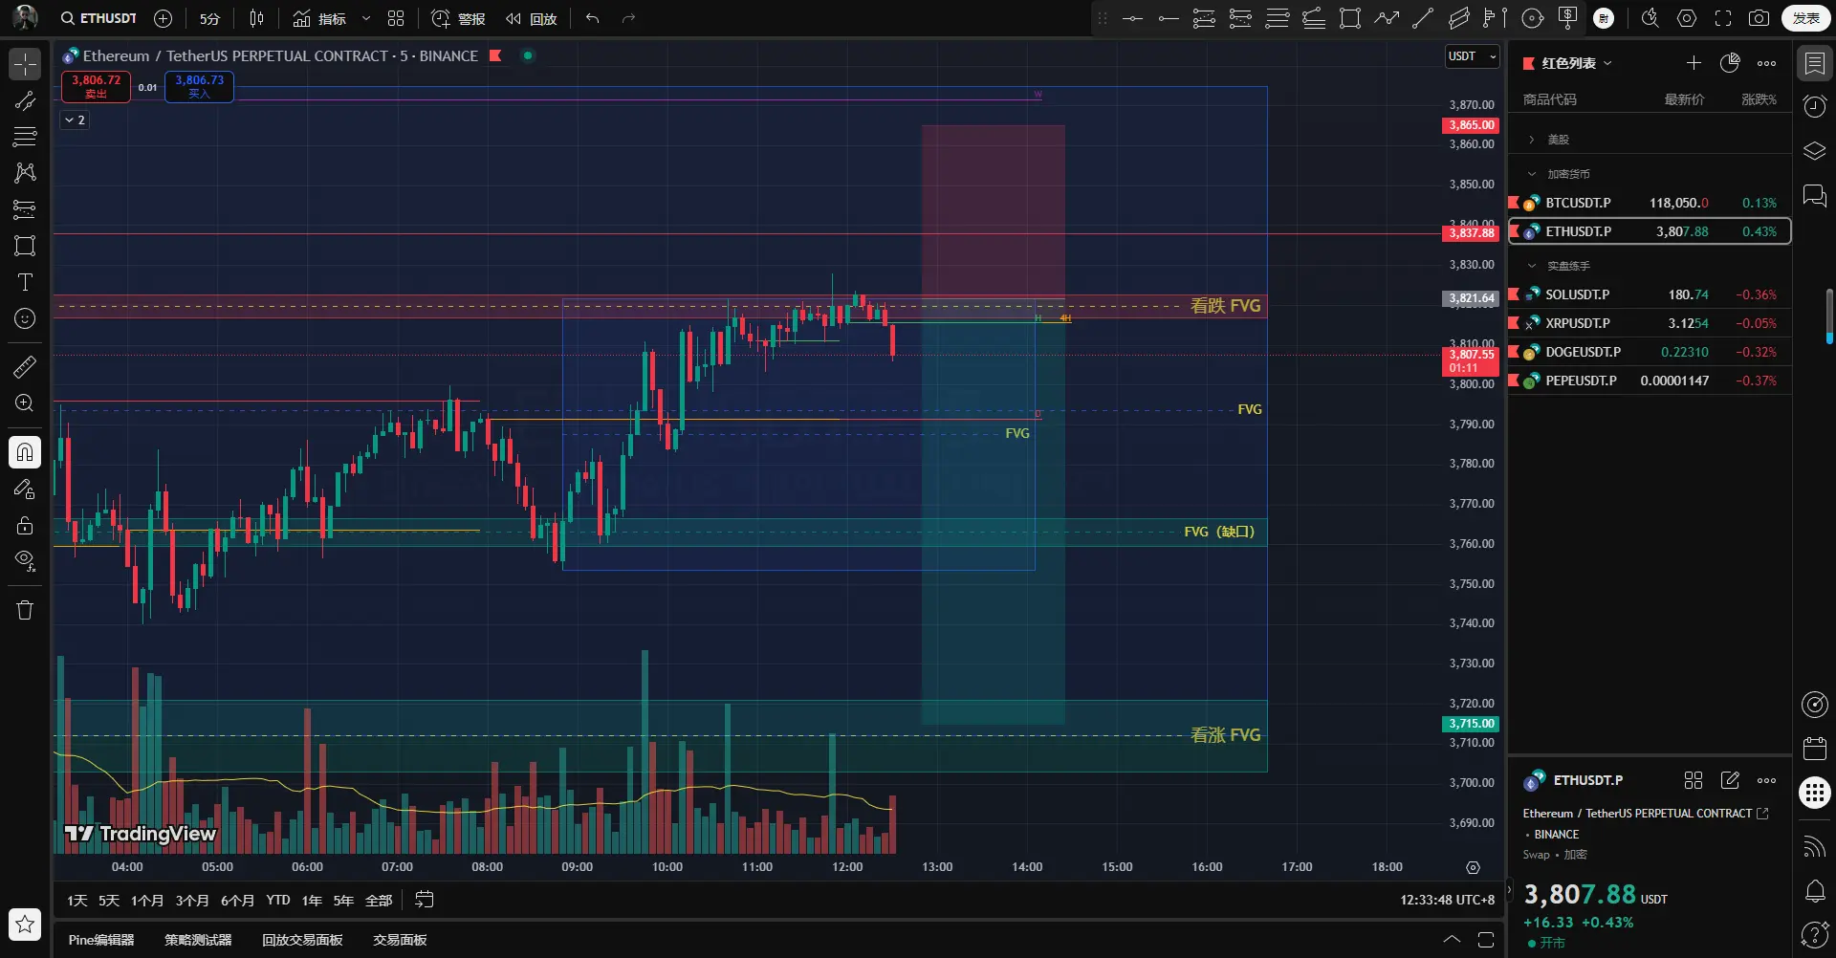
Task: Toggle red flag on XRPUSDT.P row
Action: [x=1514, y=323]
